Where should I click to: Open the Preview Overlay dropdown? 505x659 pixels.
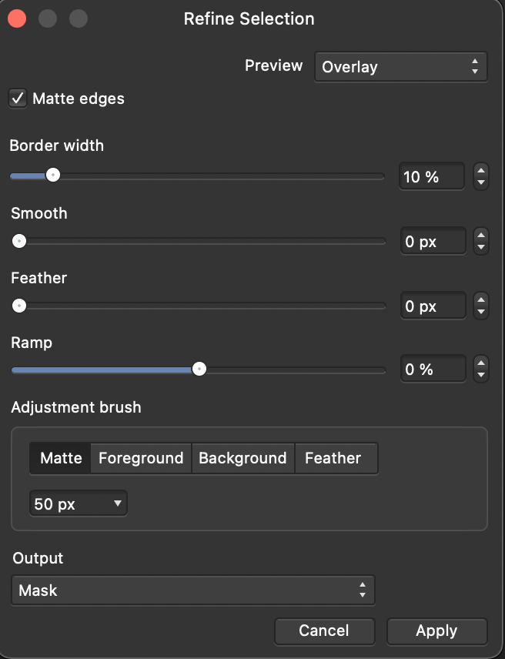400,67
